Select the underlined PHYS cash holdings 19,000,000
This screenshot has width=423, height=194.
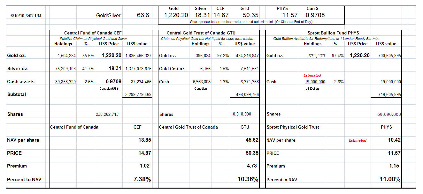(x=315, y=82)
